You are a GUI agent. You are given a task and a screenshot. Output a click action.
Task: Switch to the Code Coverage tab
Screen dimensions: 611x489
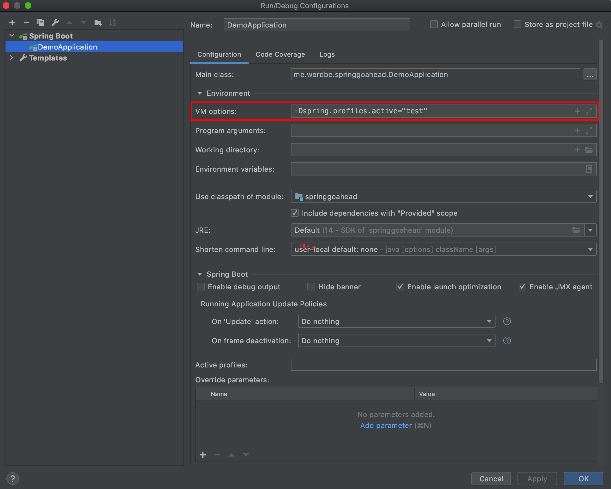[x=280, y=54]
